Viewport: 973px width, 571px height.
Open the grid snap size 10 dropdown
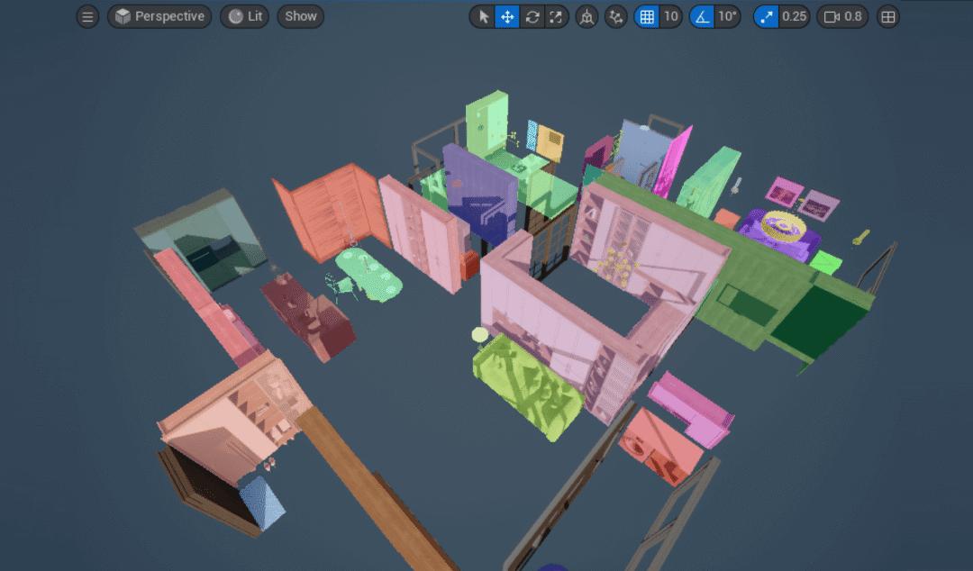[x=670, y=16]
